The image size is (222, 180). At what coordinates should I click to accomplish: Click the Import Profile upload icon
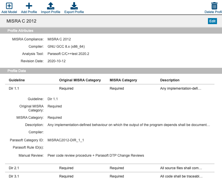50,6
